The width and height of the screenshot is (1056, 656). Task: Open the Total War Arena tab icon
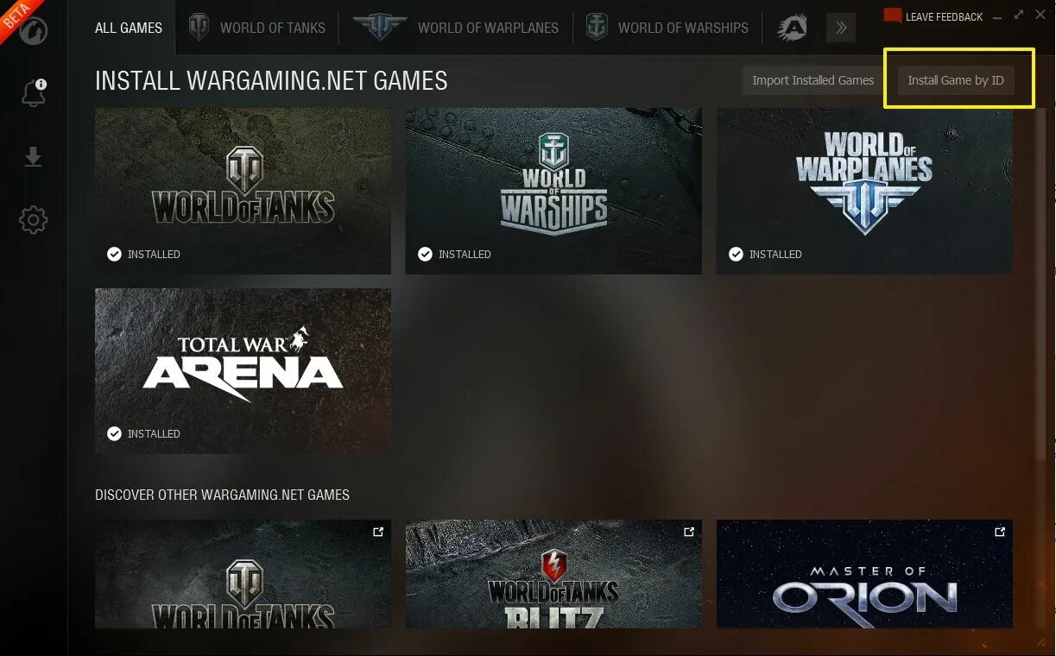[x=792, y=28]
